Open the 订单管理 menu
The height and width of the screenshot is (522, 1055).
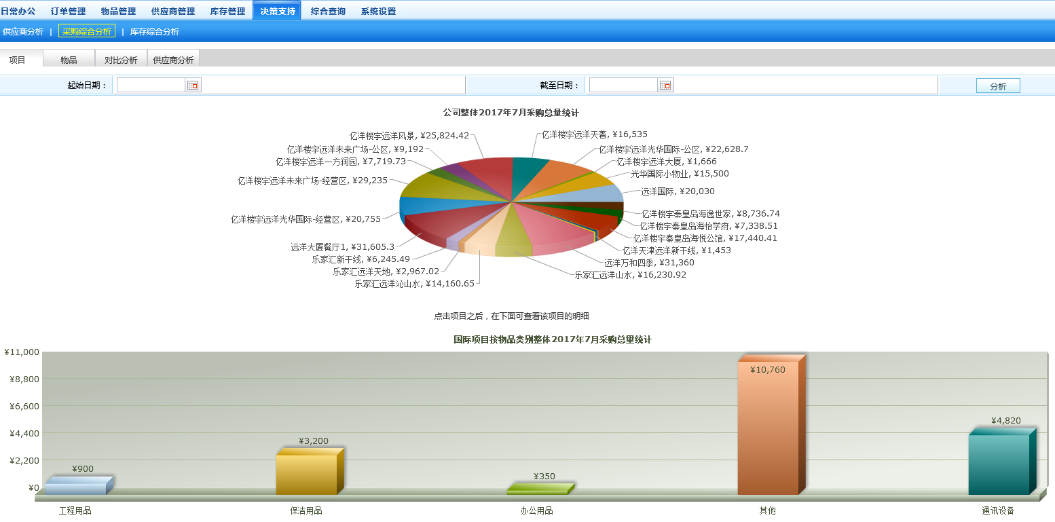pyautogui.click(x=69, y=11)
